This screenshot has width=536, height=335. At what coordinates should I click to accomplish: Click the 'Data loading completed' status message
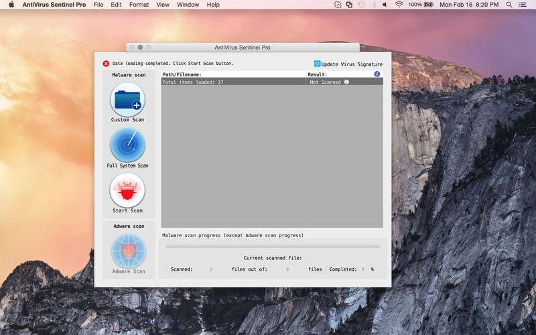(x=173, y=64)
